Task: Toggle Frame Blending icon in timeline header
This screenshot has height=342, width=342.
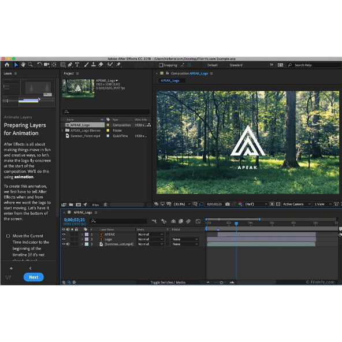Action: pyautogui.click(x=181, y=221)
